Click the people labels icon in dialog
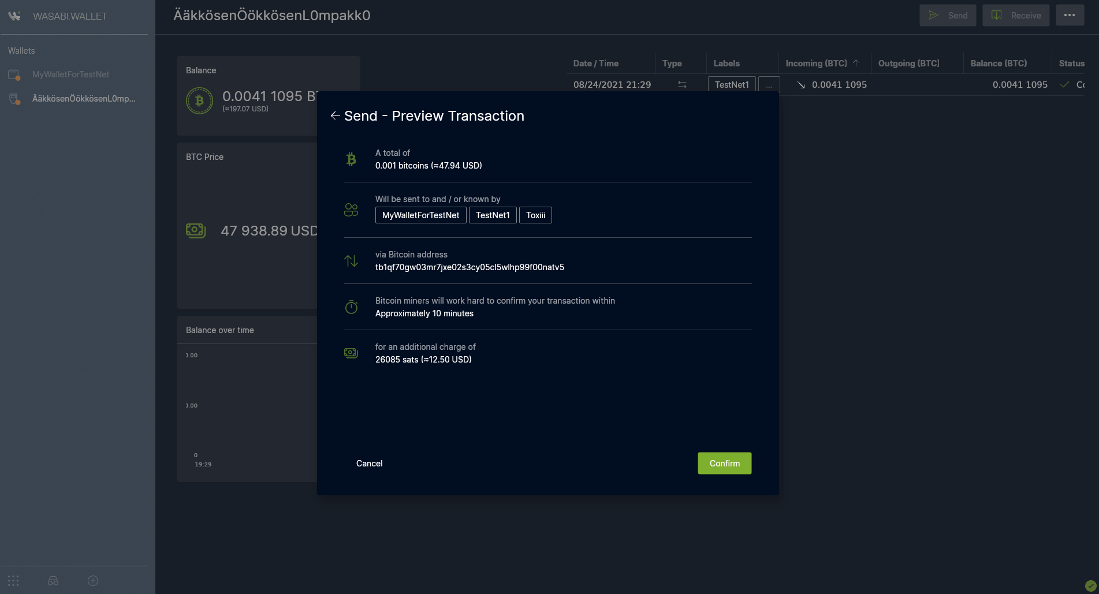The image size is (1099, 594). 351,210
